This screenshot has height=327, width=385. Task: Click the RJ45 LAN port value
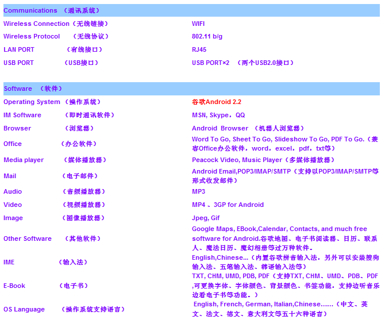(x=199, y=49)
